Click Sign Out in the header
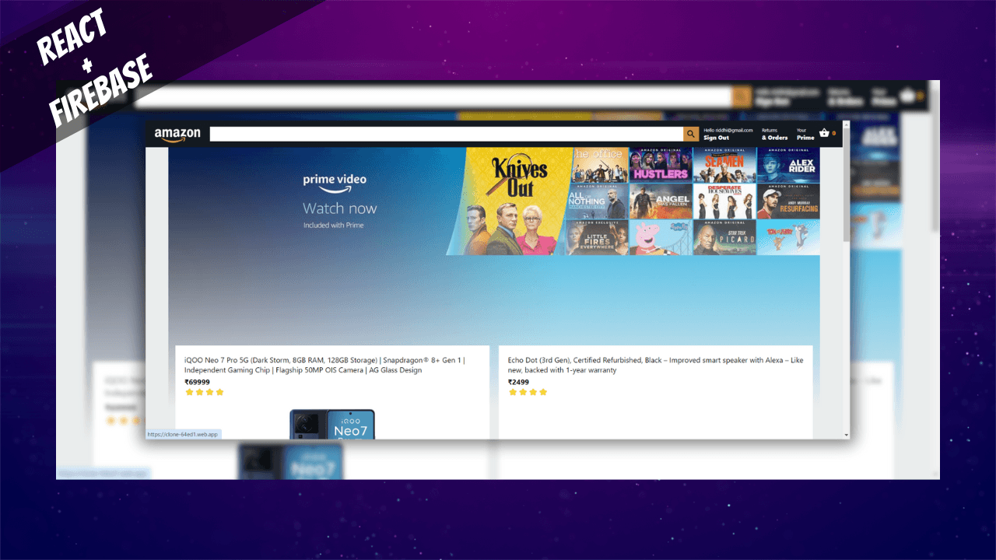 (716, 138)
